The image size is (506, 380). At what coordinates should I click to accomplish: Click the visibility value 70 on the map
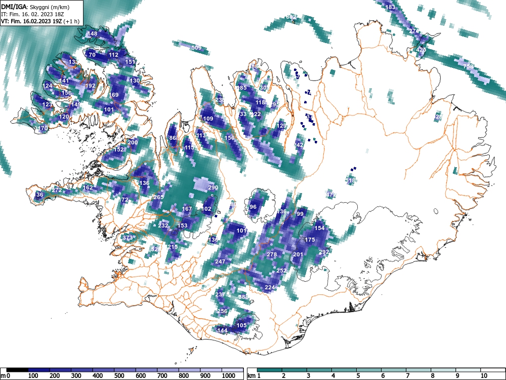92,55
